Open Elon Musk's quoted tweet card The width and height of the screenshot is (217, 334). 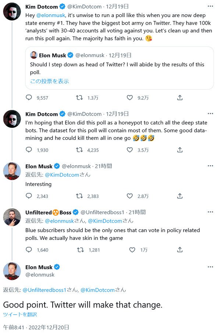tap(120, 68)
